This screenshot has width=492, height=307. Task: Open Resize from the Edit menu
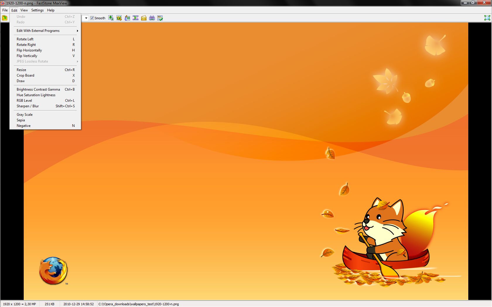(x=45, y=70)
